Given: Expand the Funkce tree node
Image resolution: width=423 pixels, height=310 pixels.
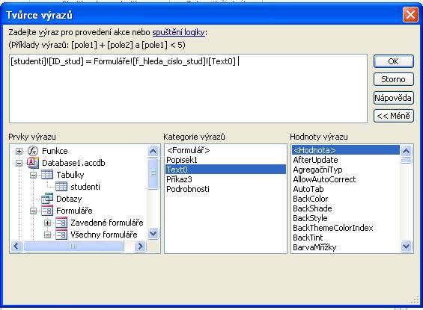Looking at the screenshot, I should click(x=19, y=151).
